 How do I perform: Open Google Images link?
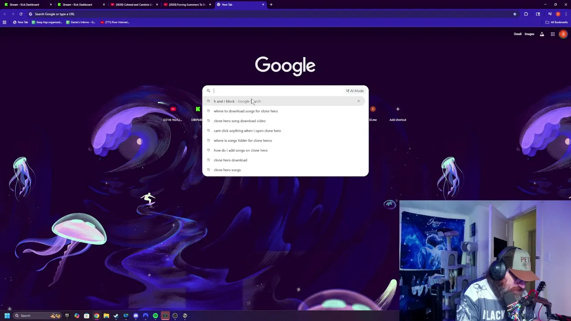click(530, 34)
